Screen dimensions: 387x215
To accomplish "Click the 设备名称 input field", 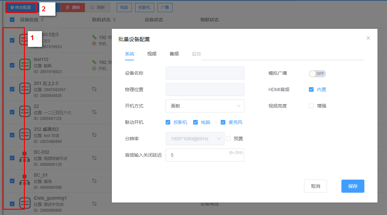I will pyautogui.click(x=205, y=73).
